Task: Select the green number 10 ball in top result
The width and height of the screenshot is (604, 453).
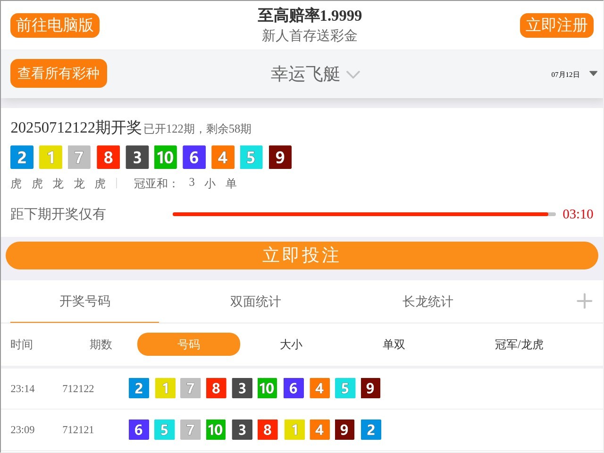Action: click(x=165, y=157)
